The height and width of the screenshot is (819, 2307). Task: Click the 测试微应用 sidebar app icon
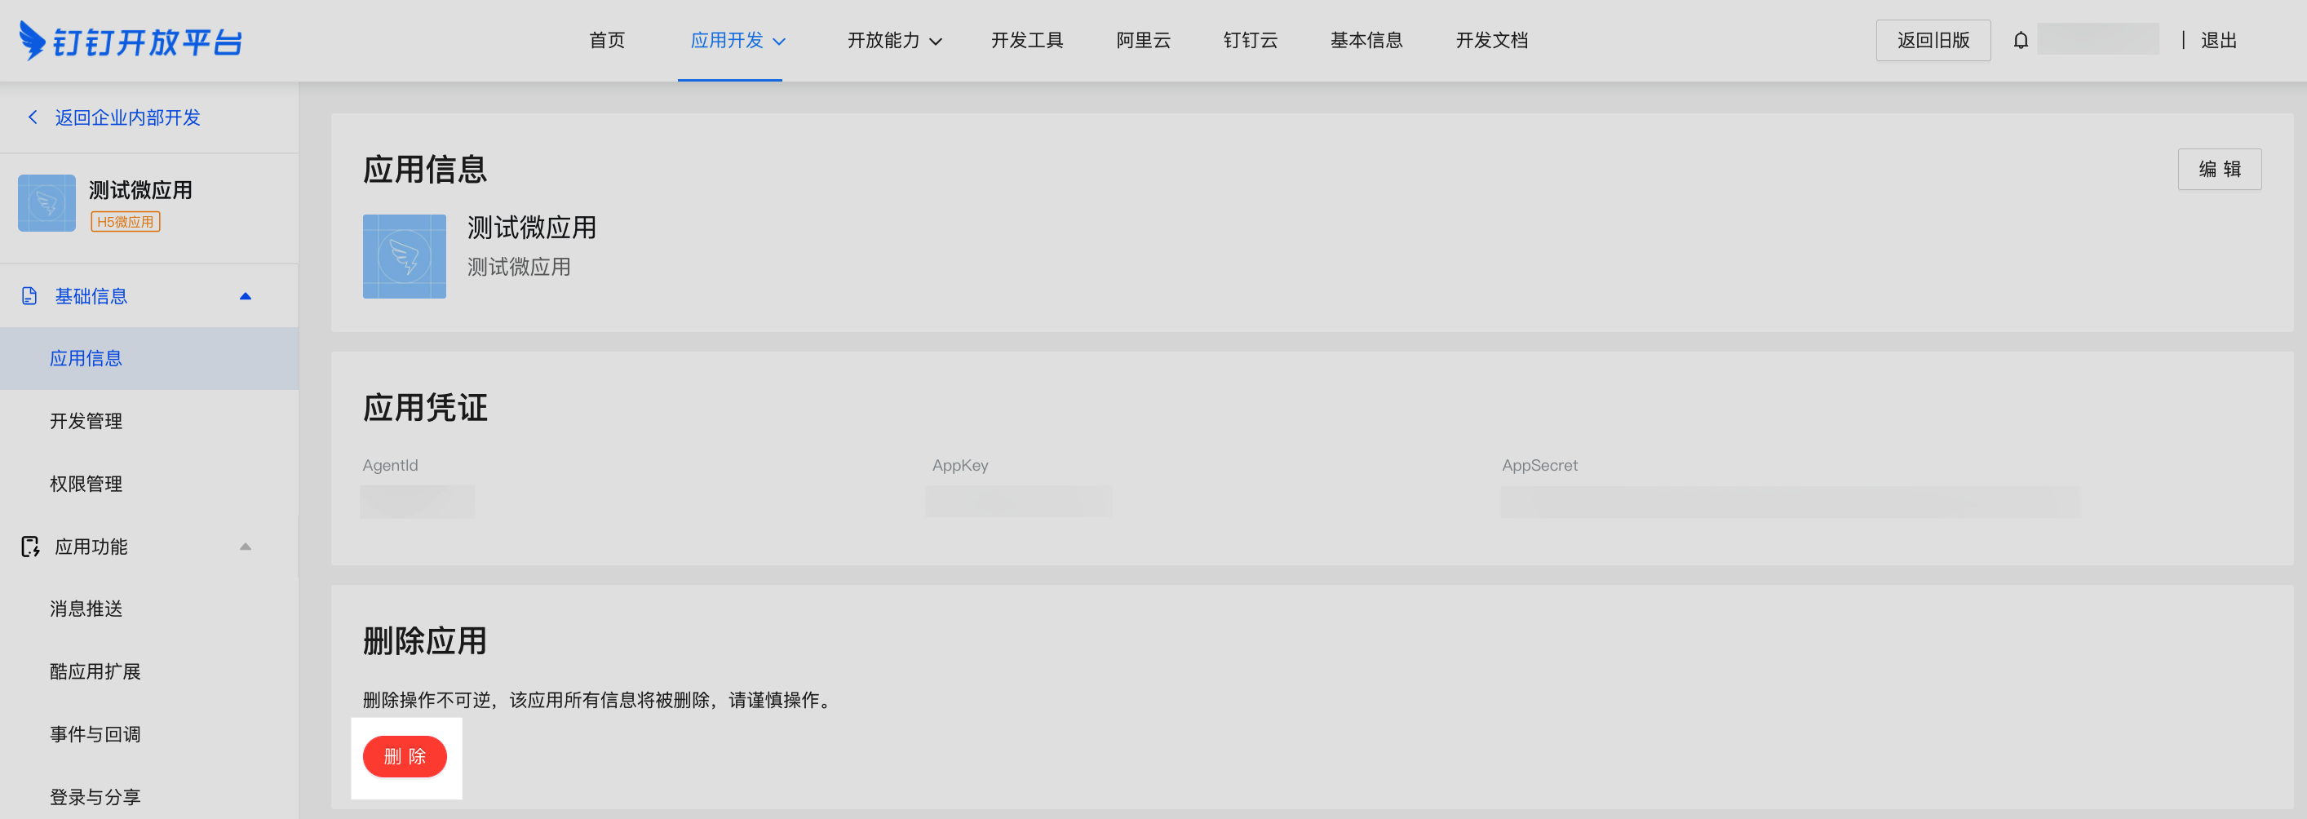[x=46, y=203]
